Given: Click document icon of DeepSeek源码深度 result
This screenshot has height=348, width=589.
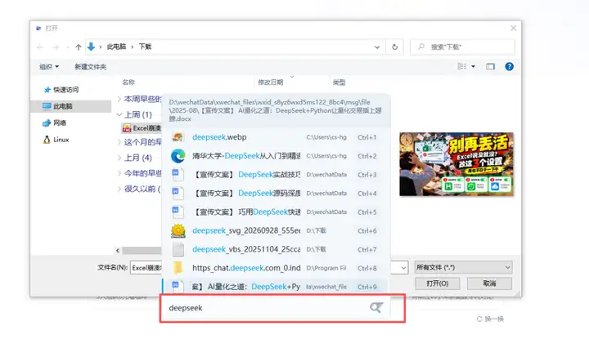Looking at the screenshot, I should 178,193.
